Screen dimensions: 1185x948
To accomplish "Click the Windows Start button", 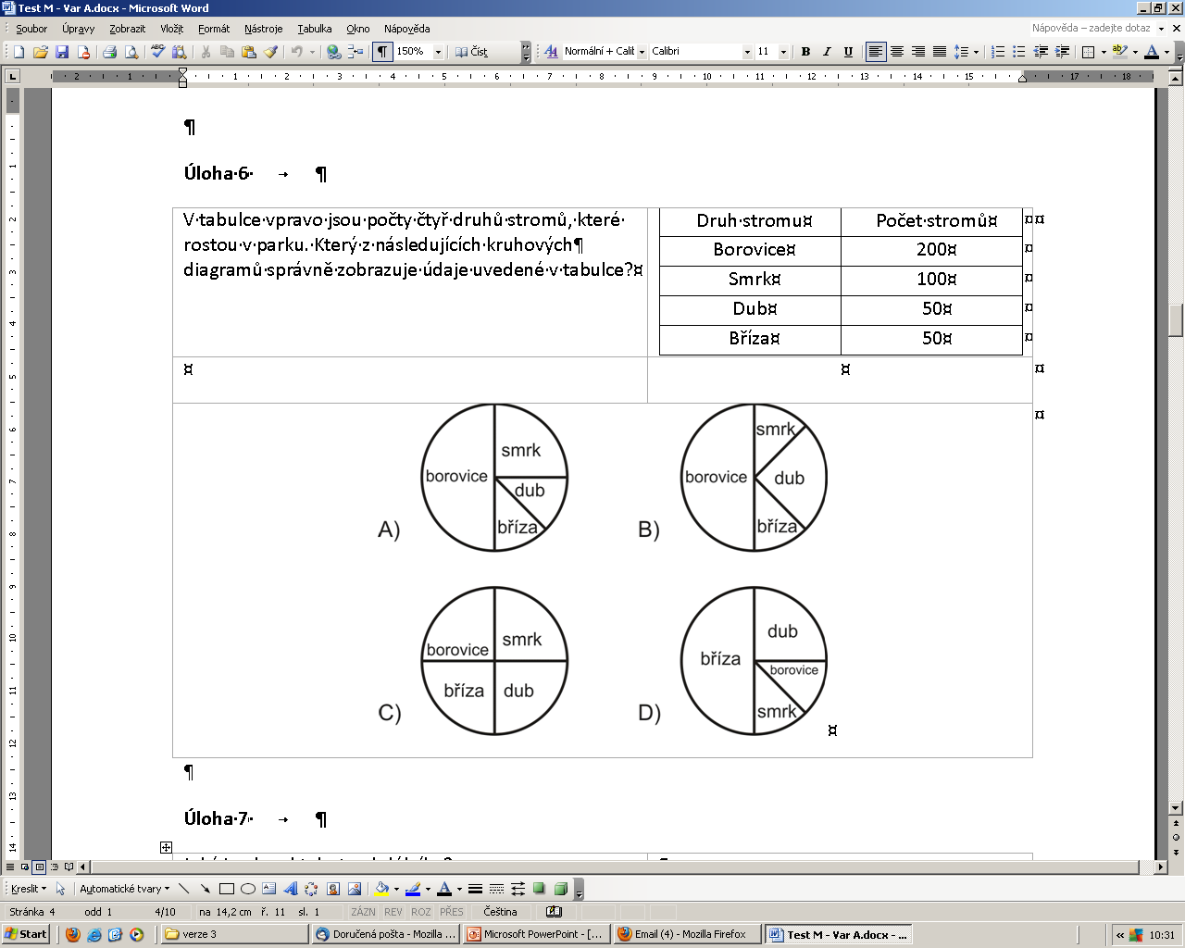I will [26, 934].
